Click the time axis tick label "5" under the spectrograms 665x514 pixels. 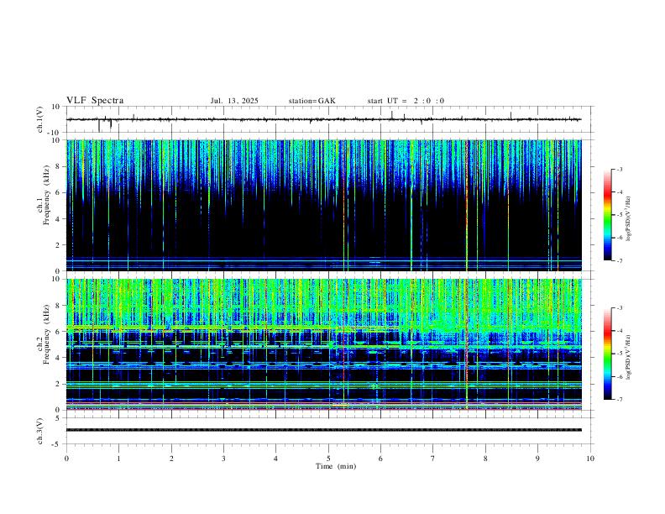(328, 459)
